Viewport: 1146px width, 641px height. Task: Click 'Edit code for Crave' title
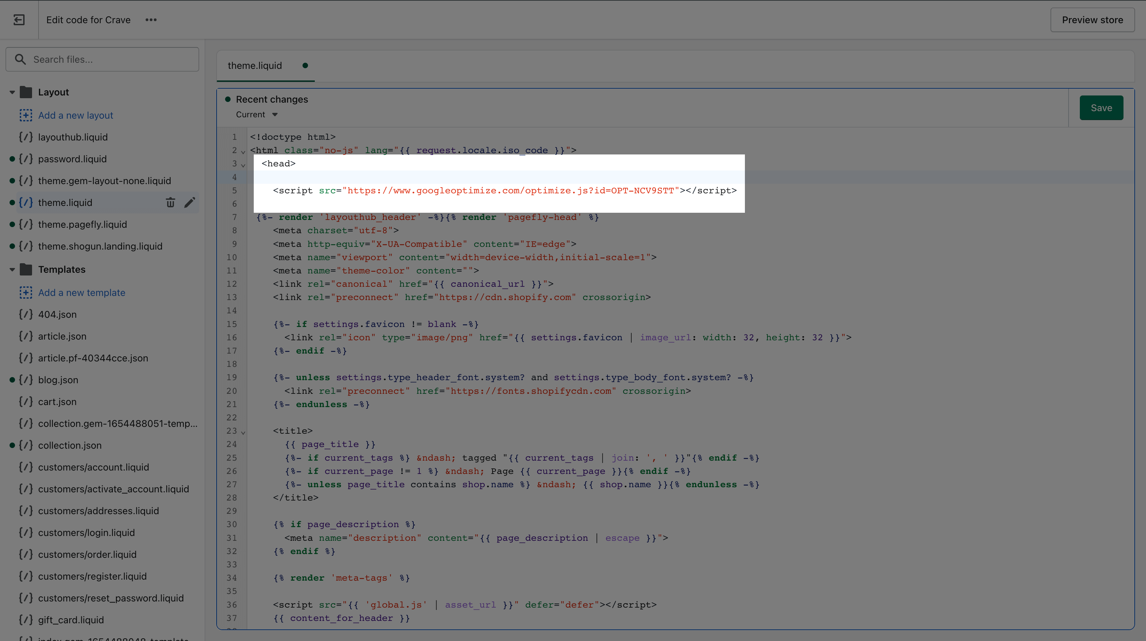coord(89,19)
